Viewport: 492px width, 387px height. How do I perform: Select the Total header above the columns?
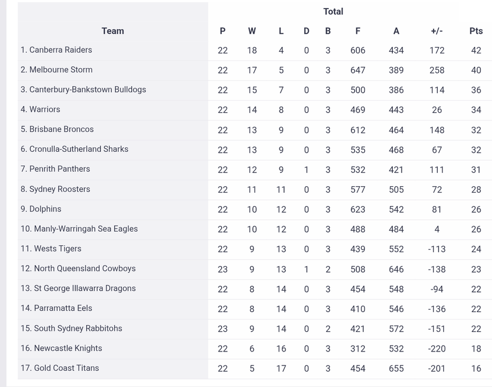point(333,12)
